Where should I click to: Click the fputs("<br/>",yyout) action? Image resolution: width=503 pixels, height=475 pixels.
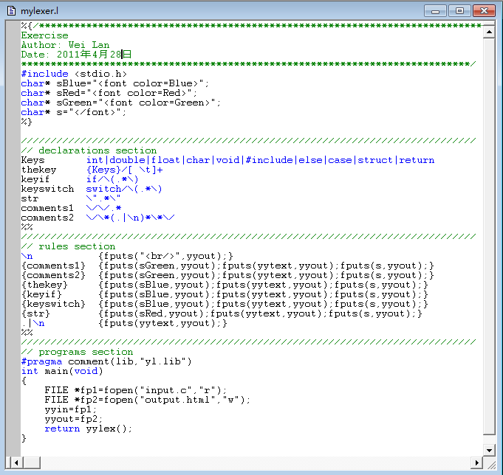click(166, 256)
